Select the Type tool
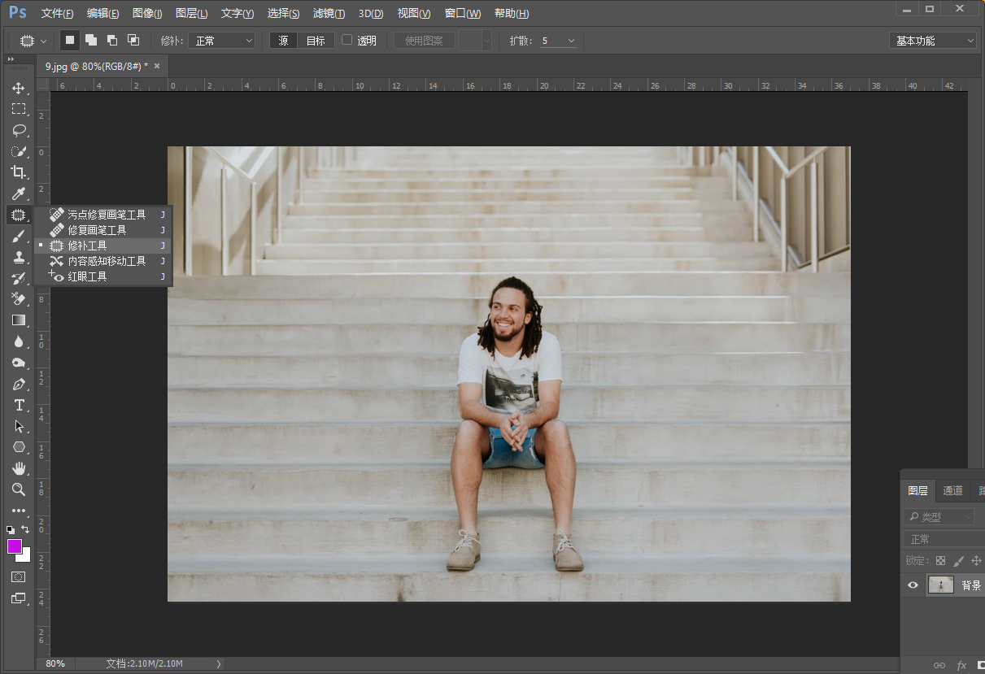 [18, 405]
